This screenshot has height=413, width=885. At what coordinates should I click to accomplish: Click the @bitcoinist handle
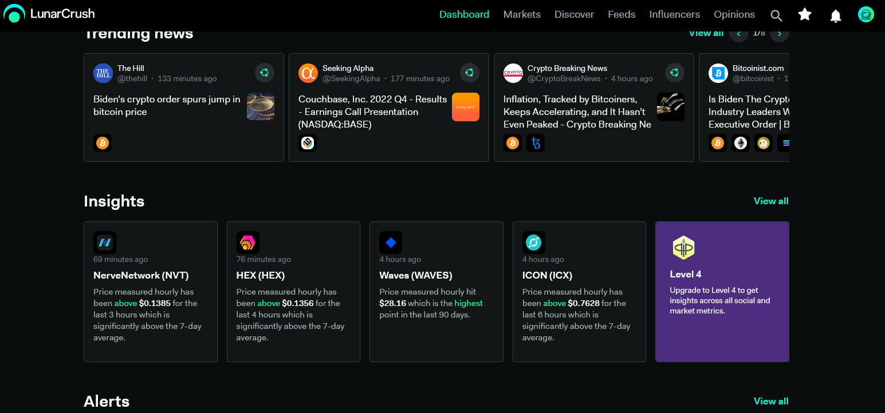tap(753, 79)
